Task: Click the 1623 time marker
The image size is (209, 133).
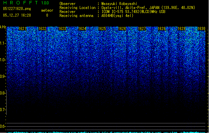Action: (62, 29)
